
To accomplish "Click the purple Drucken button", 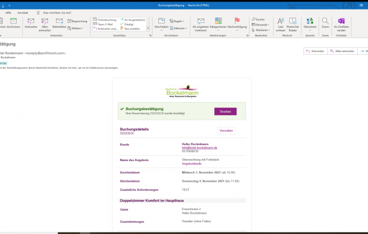I will click(225, 111).
